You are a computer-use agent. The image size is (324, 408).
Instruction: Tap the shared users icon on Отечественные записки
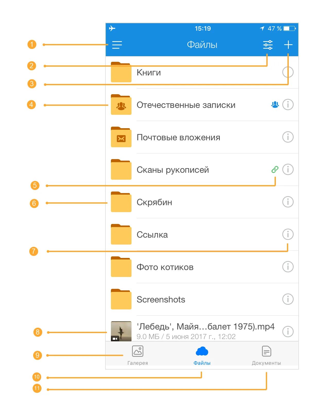click(275, 105)
